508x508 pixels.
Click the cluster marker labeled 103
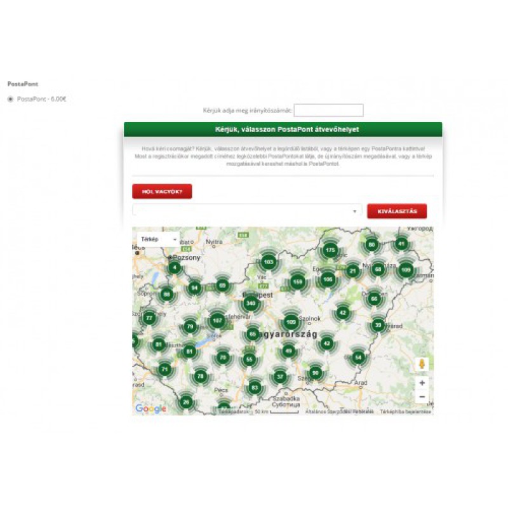[269, 262]
